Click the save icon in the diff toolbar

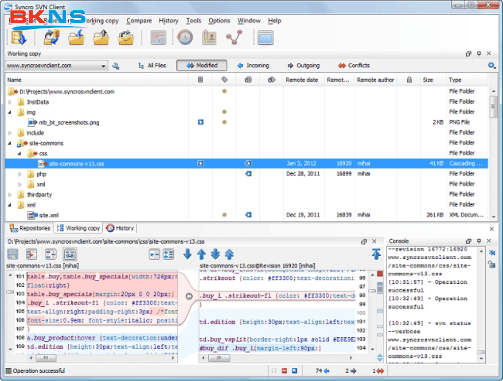point(13,254)
